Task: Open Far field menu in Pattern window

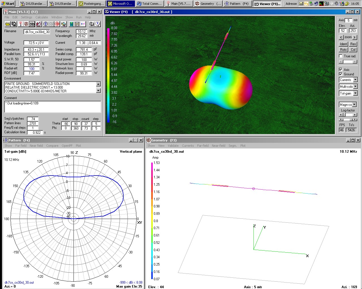Action: point(21,146)
